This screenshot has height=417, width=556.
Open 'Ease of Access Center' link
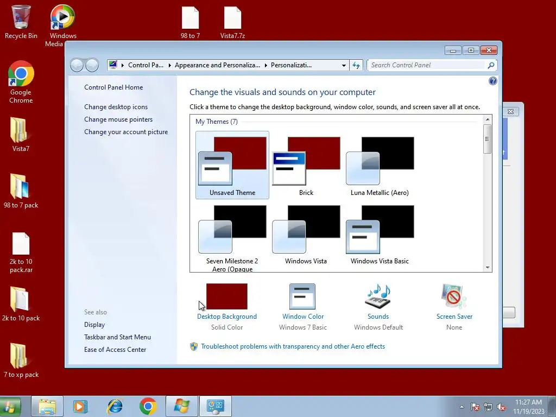point(115,350)
